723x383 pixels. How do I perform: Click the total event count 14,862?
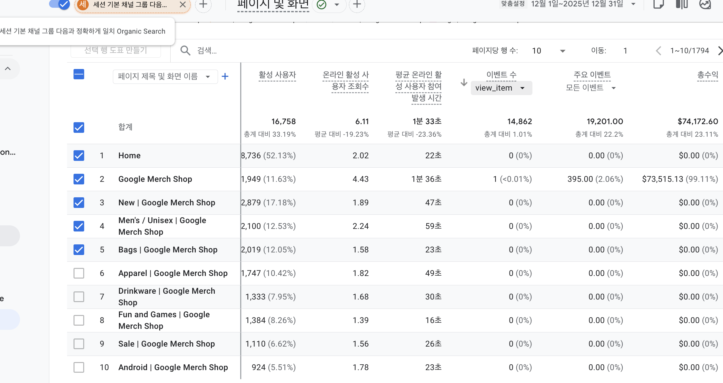tap(520, 122)
